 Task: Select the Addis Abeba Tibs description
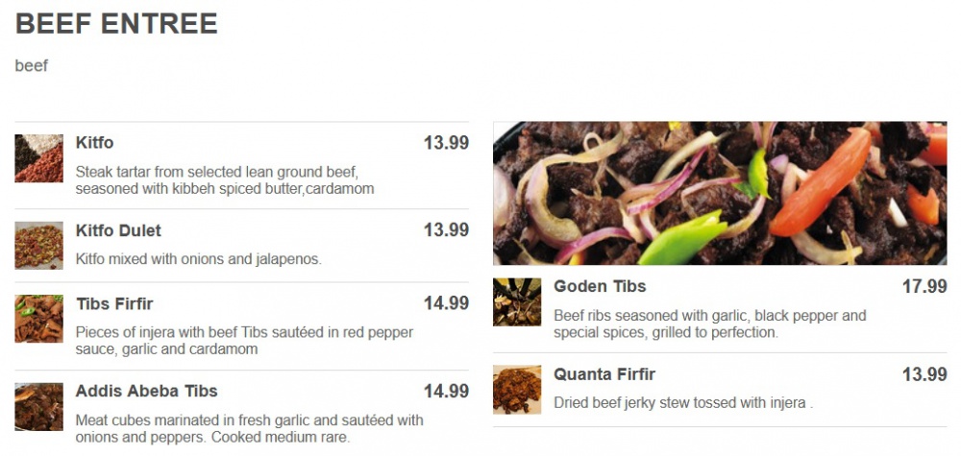point(249,428)
